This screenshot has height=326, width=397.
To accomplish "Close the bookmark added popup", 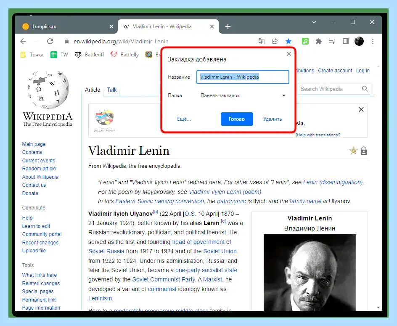I will coord(288,54).
